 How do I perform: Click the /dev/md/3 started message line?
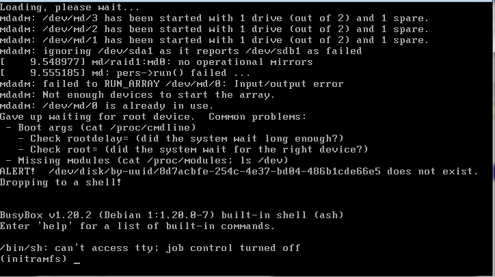[214, 18]
